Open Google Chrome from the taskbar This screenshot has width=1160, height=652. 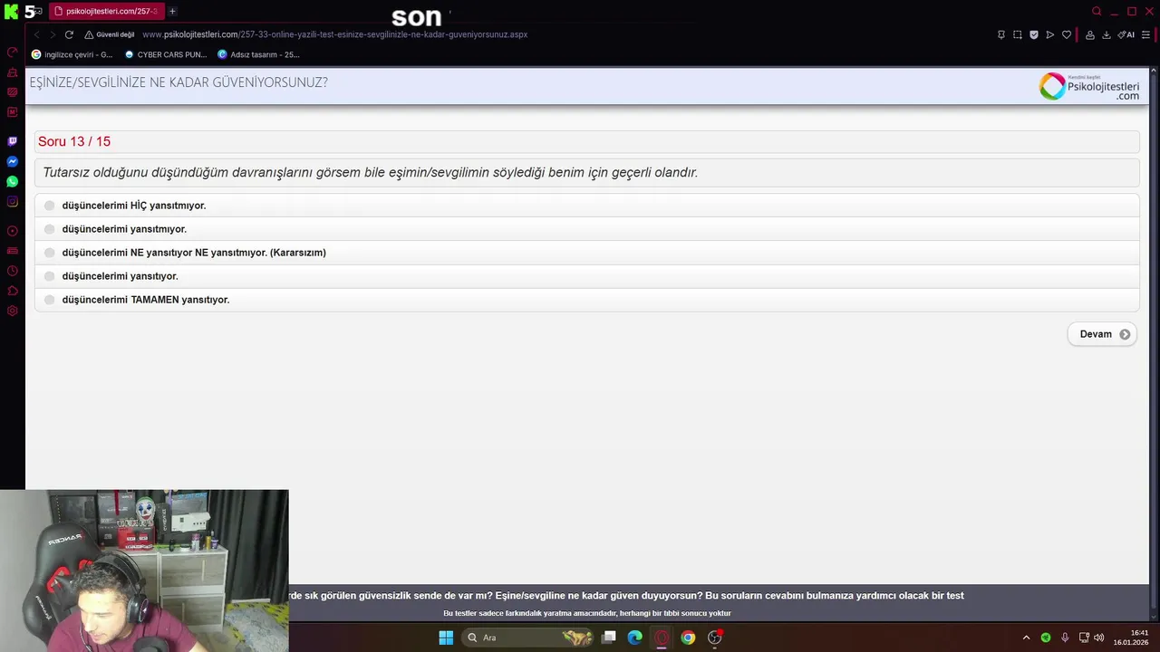coord(688,638)
